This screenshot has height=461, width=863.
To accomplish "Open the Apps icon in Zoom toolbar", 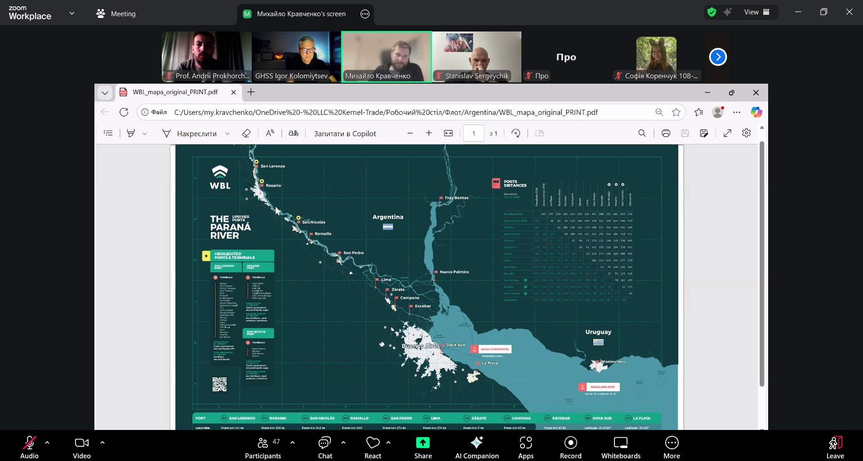I will (x=525, y=447).
